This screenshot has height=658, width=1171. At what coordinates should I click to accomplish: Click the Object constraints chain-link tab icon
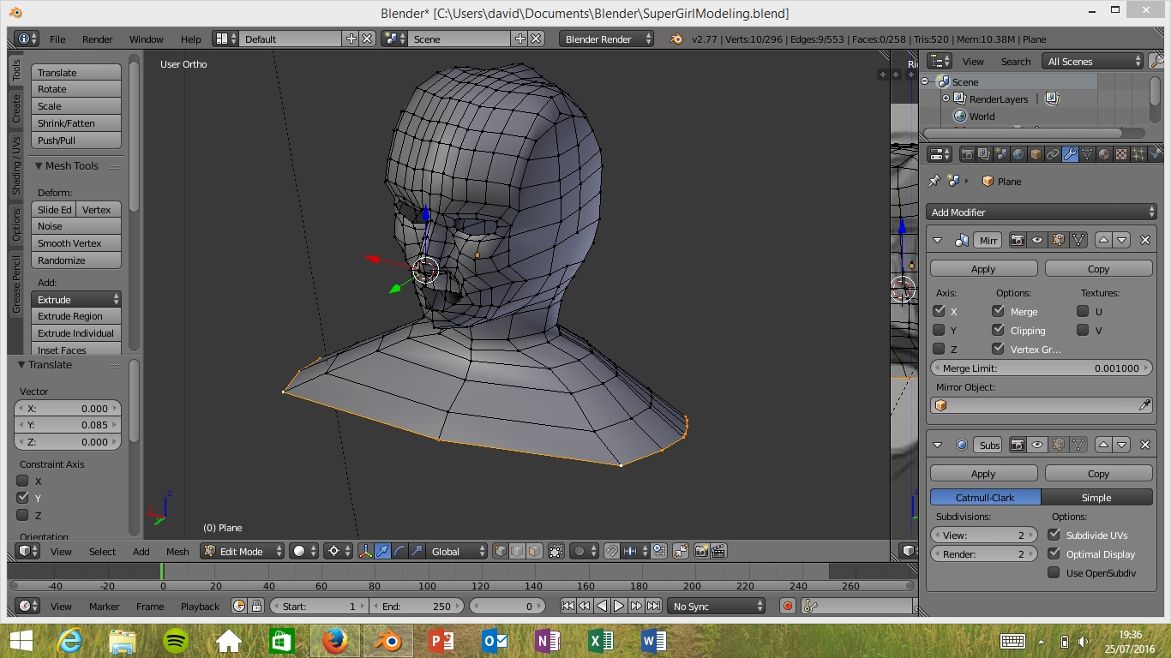(x=1053, y=155)
